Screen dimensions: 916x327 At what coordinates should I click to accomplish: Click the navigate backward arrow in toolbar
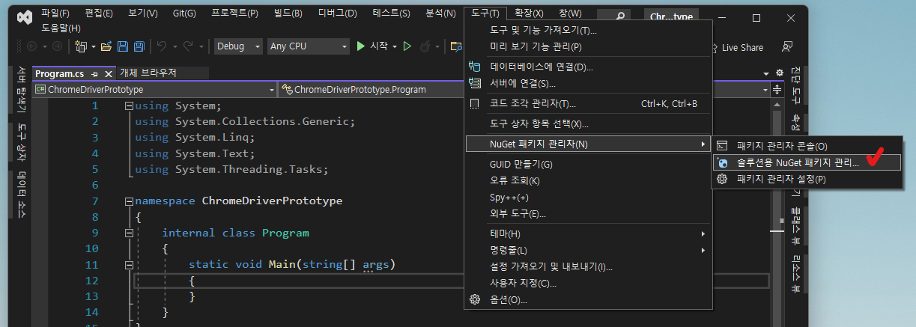pyautogui.click(x=32, y=46)
